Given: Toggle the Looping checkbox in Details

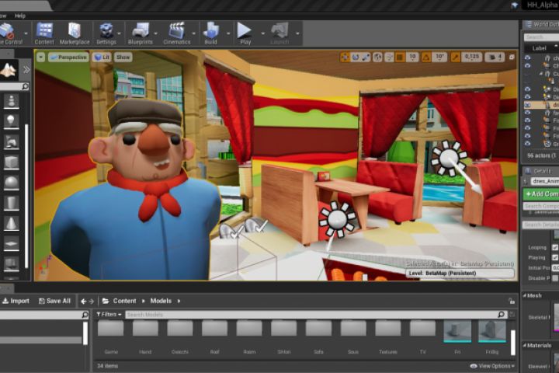Looking at the screenshot, I should coord(555,247).
